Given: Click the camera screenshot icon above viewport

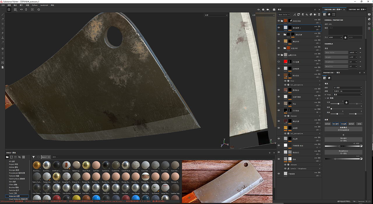Looking at the screenshot, I should click(x=274, y=10).
